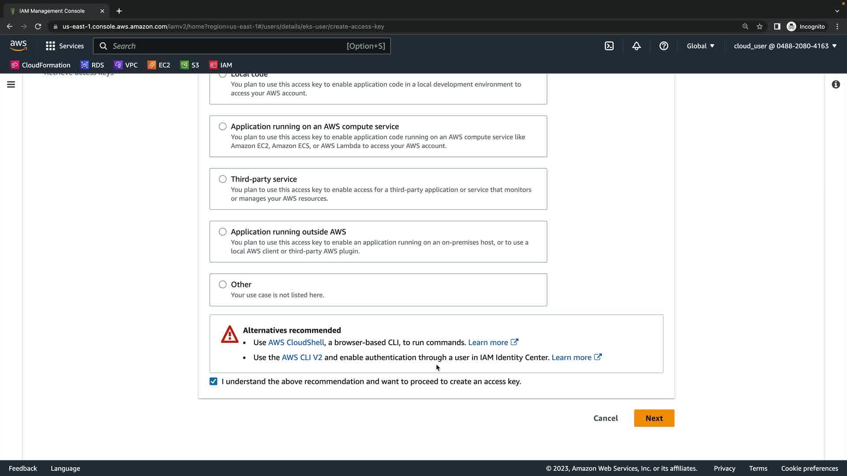This screenshot has width=847, height=476.
Task: Reload the page using browser refresh
Action: 38,26
